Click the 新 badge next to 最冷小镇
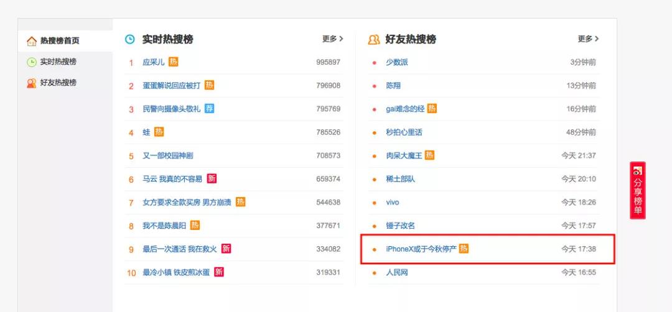The height and width of the screenshot is (312, 672). pyautogui.click(x=219, y=272)
